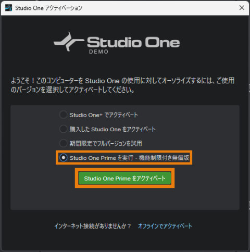Click the Studio One icon in title bar

[x=8, y=8]
